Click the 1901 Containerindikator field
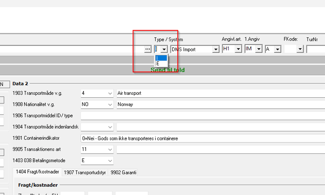The image size is (325, 195). tap(203, 138)
